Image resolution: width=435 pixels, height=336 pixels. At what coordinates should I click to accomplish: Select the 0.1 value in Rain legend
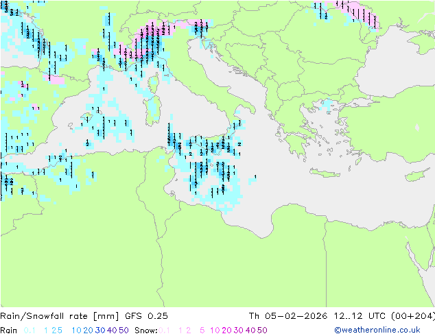pyautogui.click(x=30, y=331)
